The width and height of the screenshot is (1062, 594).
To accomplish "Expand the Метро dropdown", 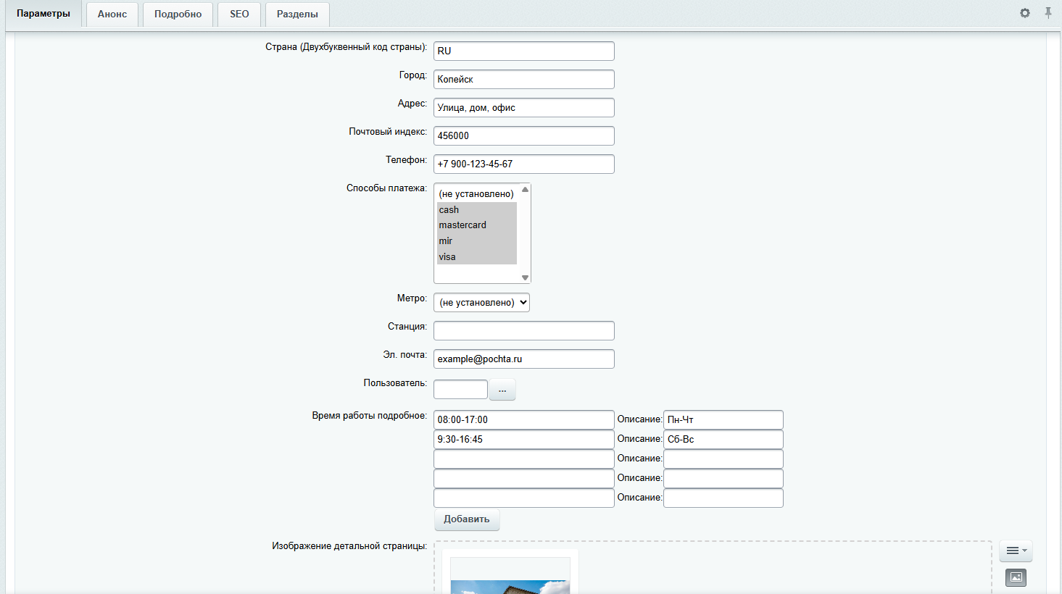I will coord(481,303).
